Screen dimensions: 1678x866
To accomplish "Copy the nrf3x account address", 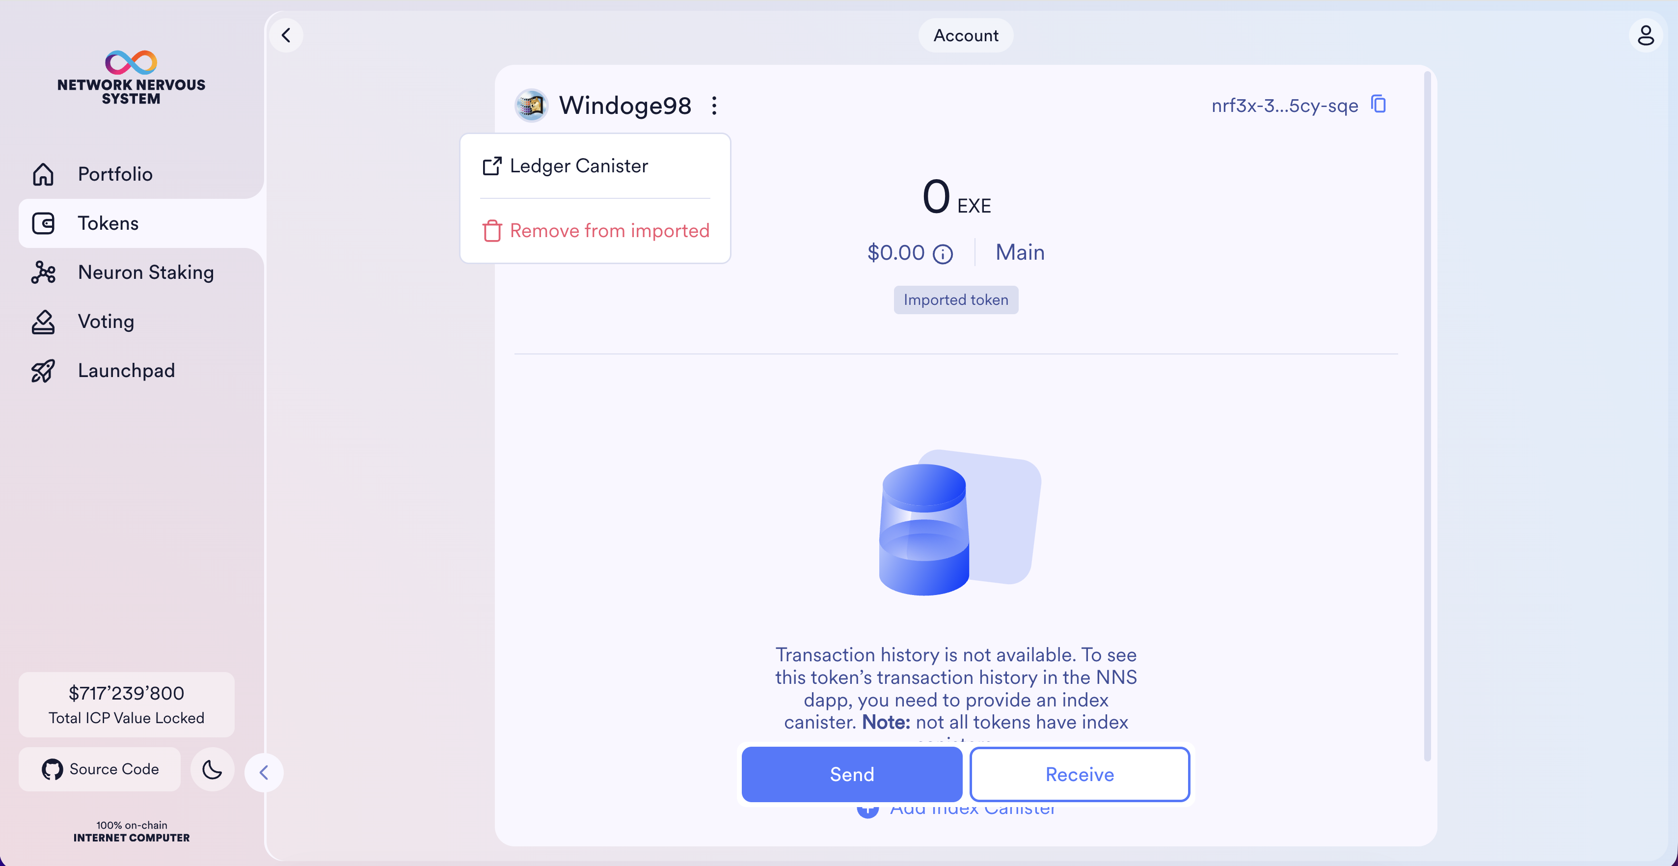I will [x=1379, y=104].
